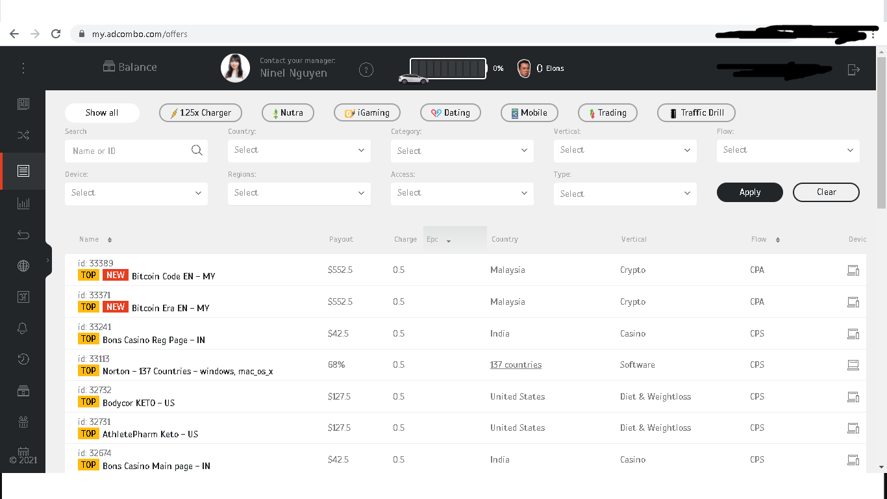
Task: Switch to the 1.25x Charger filter
Action: (201, 113)
